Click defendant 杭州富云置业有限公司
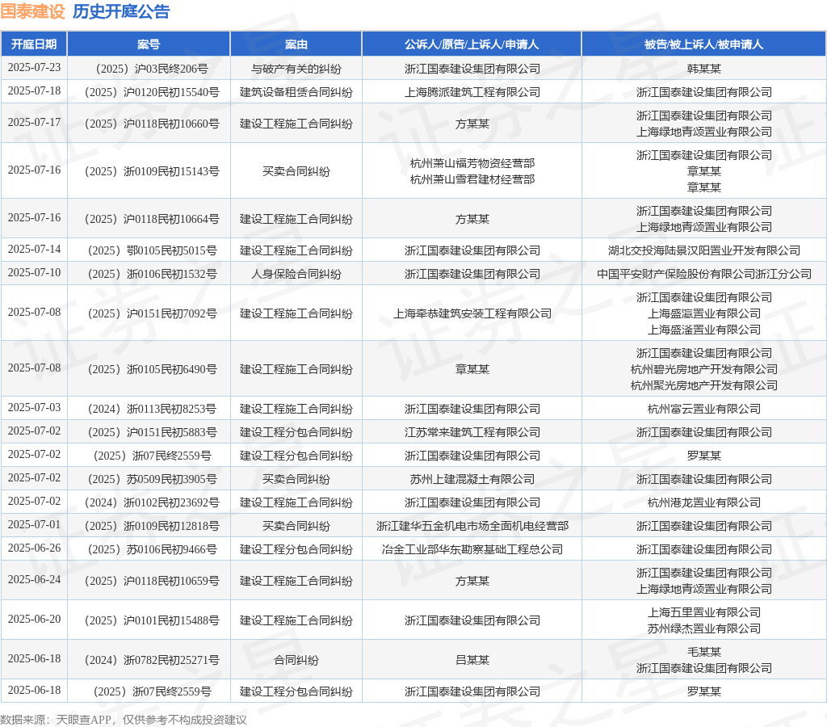The height and width of the screenshot is (727, 827). coord(703,409)
